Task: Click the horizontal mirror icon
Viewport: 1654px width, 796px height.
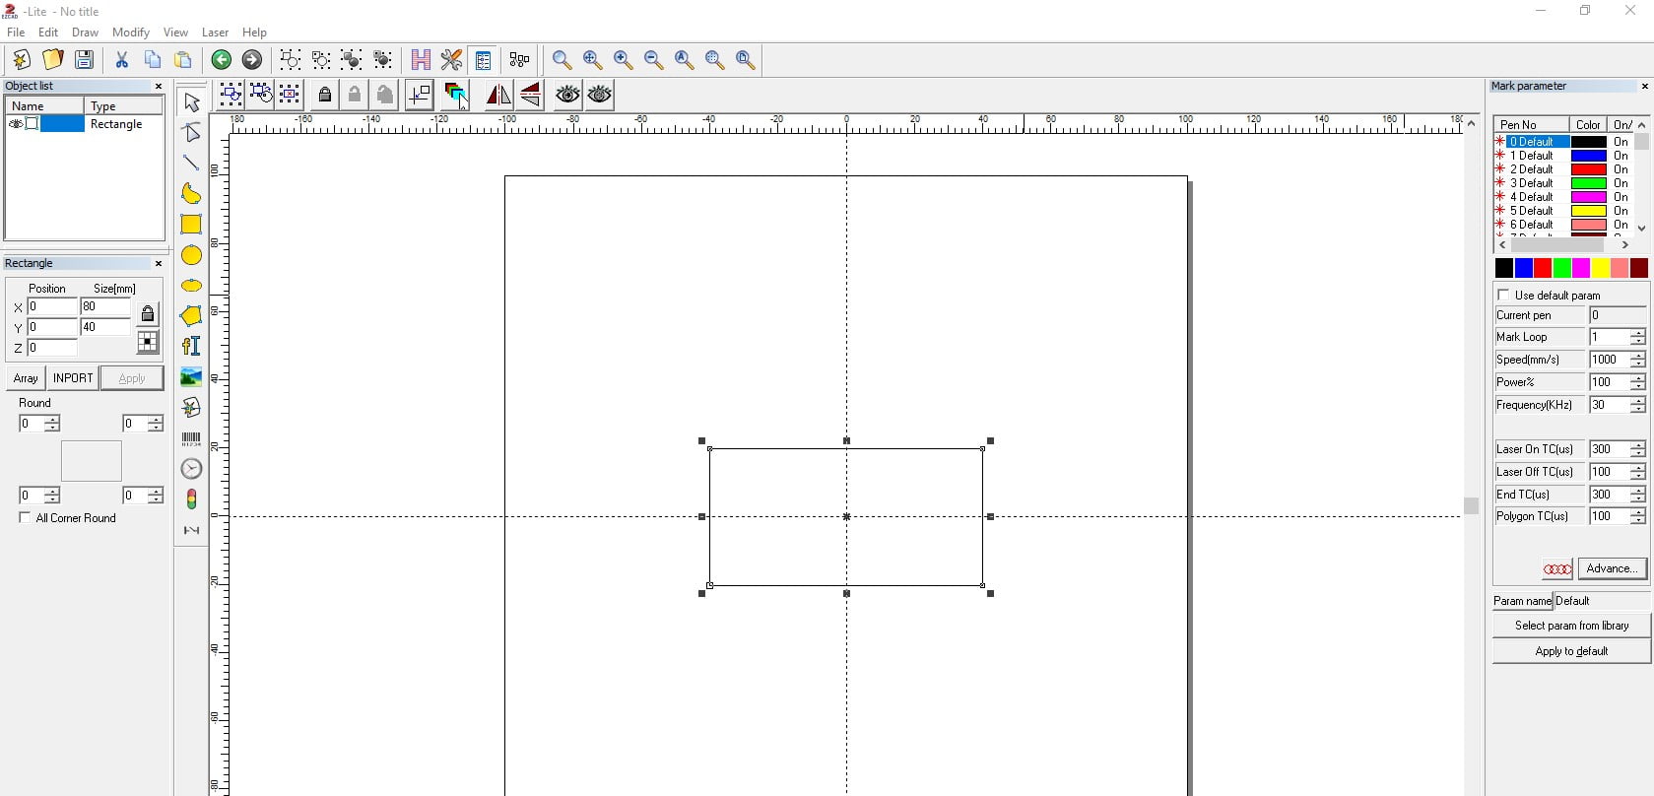Action: tap(498, 95)
